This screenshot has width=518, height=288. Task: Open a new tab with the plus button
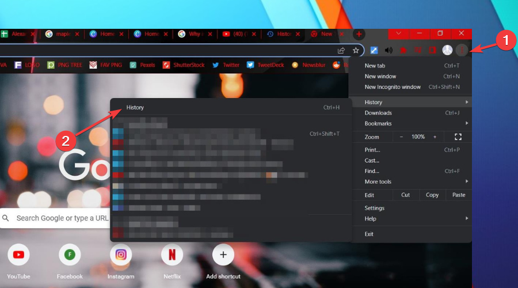click(359, 34)
